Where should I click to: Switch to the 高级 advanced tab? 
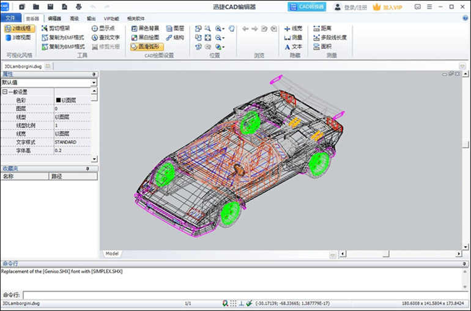tap(74, 18)
